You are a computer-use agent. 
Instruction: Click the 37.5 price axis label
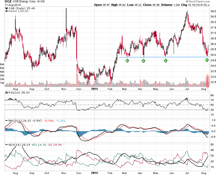pyautogui.click(x=213, y=27)
